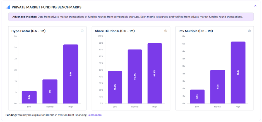Open info icon for Share Dilution% chart

(165, 31)
